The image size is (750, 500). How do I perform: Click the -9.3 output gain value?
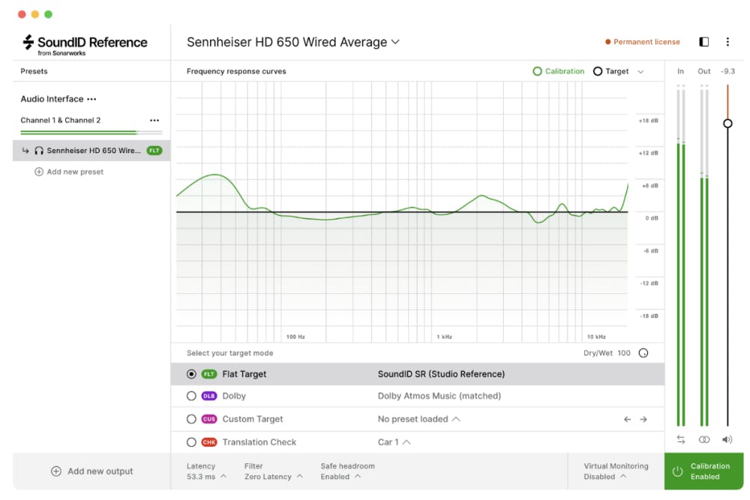coord(727,71)
